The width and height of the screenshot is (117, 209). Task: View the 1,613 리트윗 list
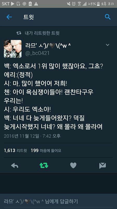point(15,151)
